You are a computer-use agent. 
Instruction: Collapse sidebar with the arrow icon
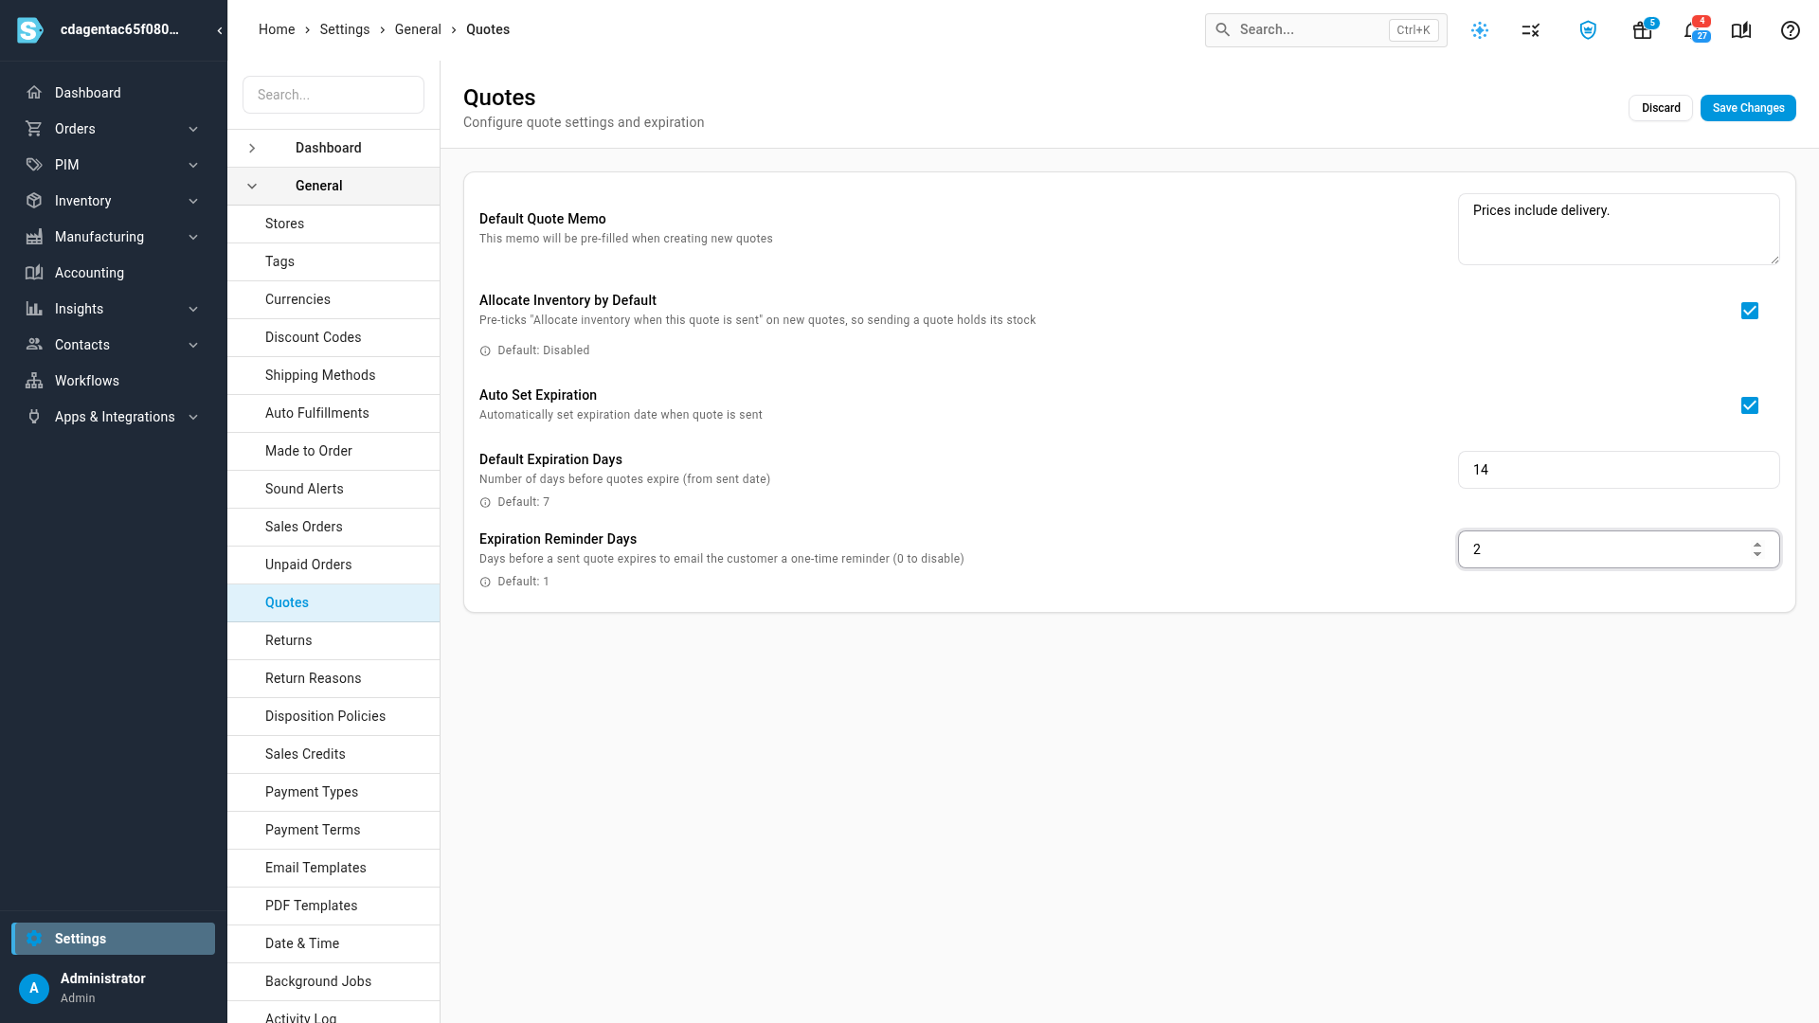(x=220, y=30)
